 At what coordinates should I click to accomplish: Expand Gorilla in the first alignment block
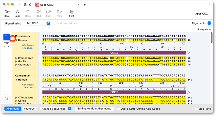tap(16, 61)
